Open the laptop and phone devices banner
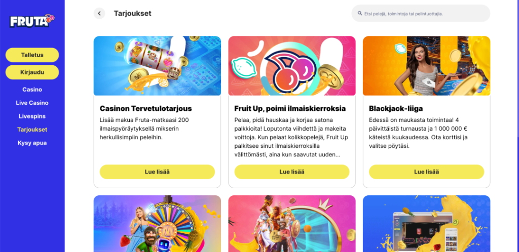This screenshot has height=252, width=519. [x=427, y=224]
